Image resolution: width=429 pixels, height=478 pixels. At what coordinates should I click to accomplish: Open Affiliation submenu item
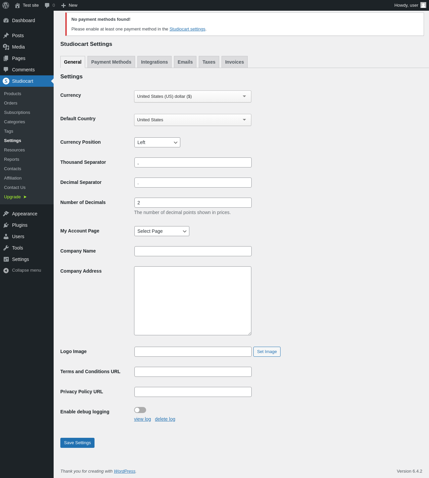coord(27,178)
